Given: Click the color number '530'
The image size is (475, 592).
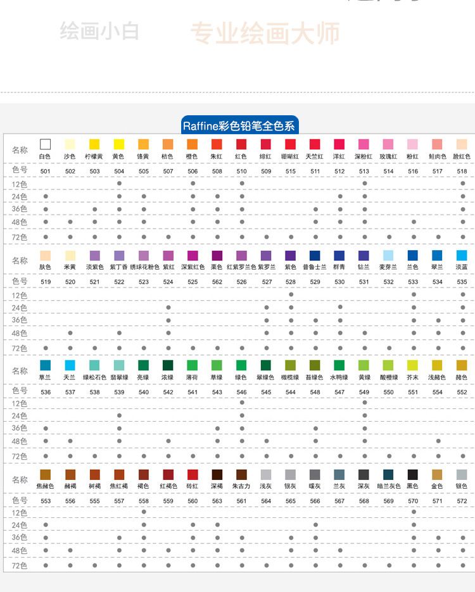Looking at the screenshot, I should 339,282.
